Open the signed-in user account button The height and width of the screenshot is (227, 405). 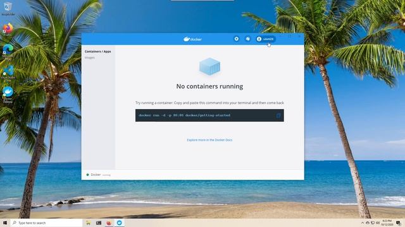coord(265,39)
